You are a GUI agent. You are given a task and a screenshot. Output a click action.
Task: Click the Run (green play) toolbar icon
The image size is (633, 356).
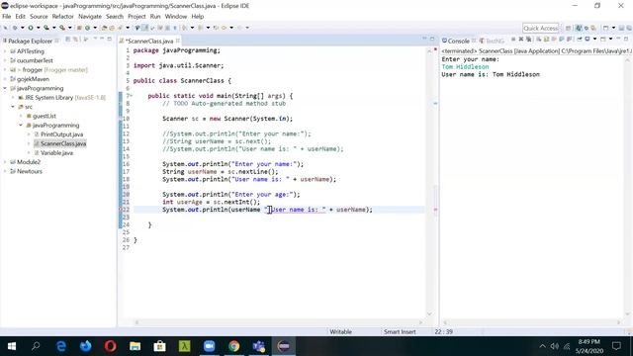(31, 28)
